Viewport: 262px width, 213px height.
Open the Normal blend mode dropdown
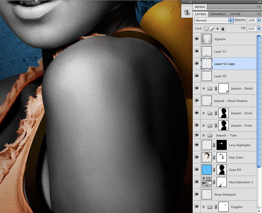(x=214, y=20)
